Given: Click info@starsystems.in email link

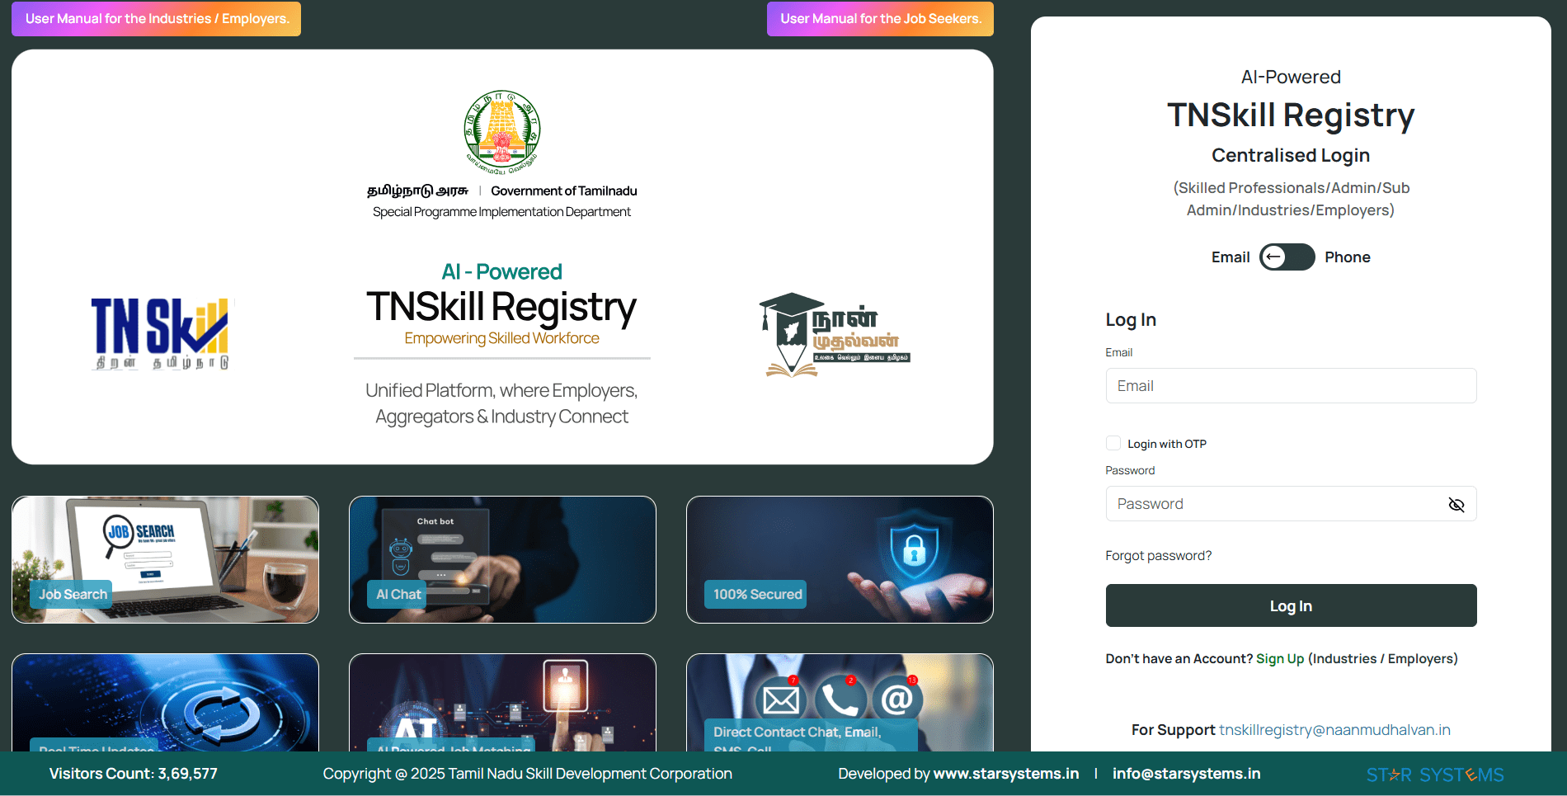Looking at the screenshot, I should 1186,774.
